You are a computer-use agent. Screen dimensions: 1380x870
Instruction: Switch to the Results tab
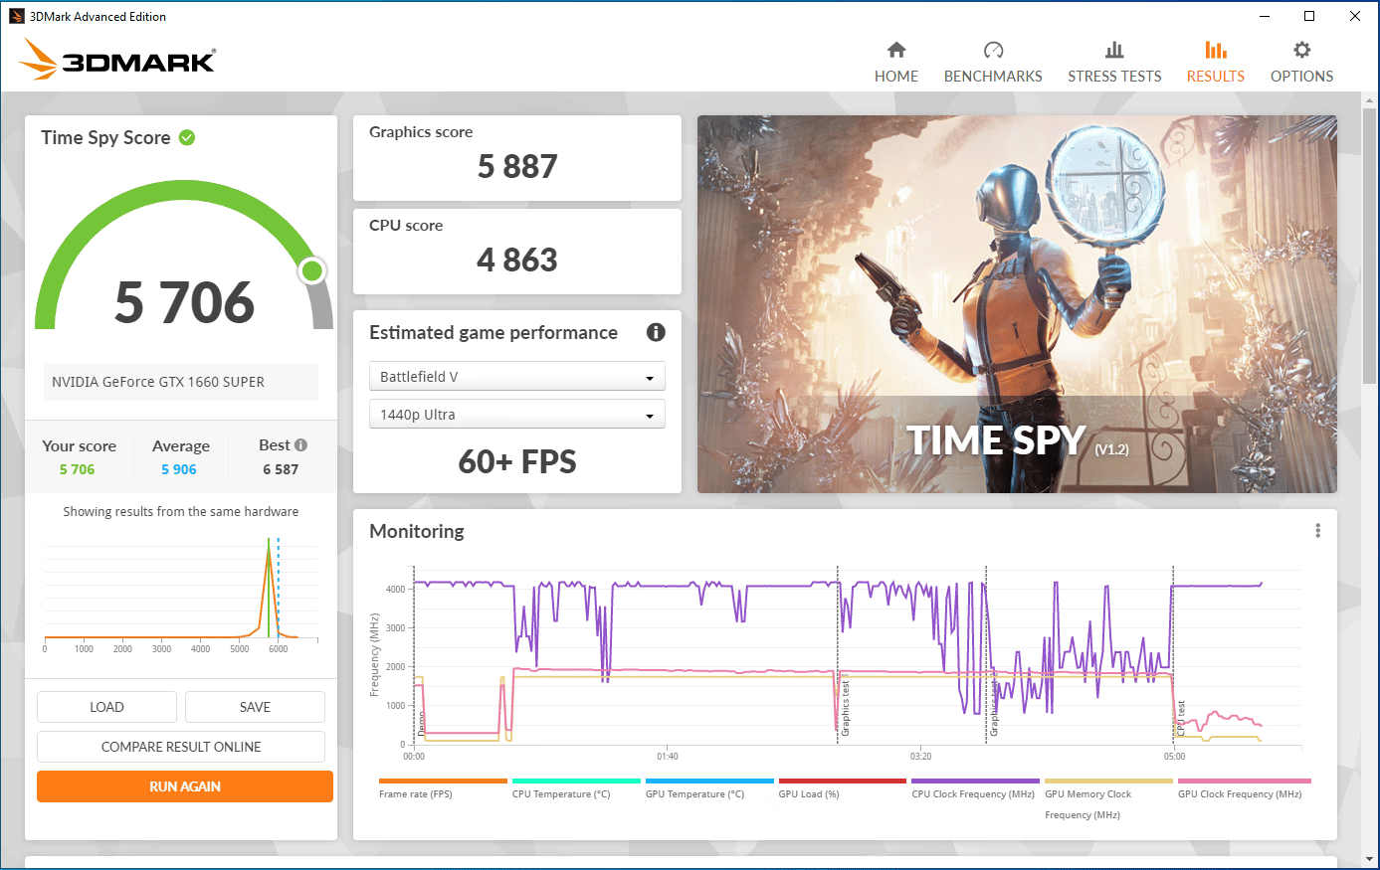(1215, 62)
